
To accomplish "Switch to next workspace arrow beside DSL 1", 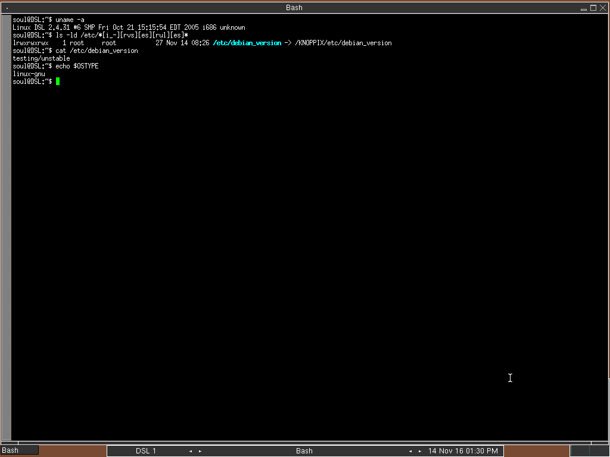I will [x=200, y=451].
